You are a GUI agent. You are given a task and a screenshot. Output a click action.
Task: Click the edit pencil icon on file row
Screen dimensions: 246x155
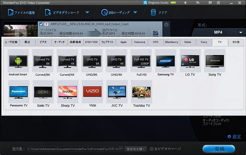point(155,33)
